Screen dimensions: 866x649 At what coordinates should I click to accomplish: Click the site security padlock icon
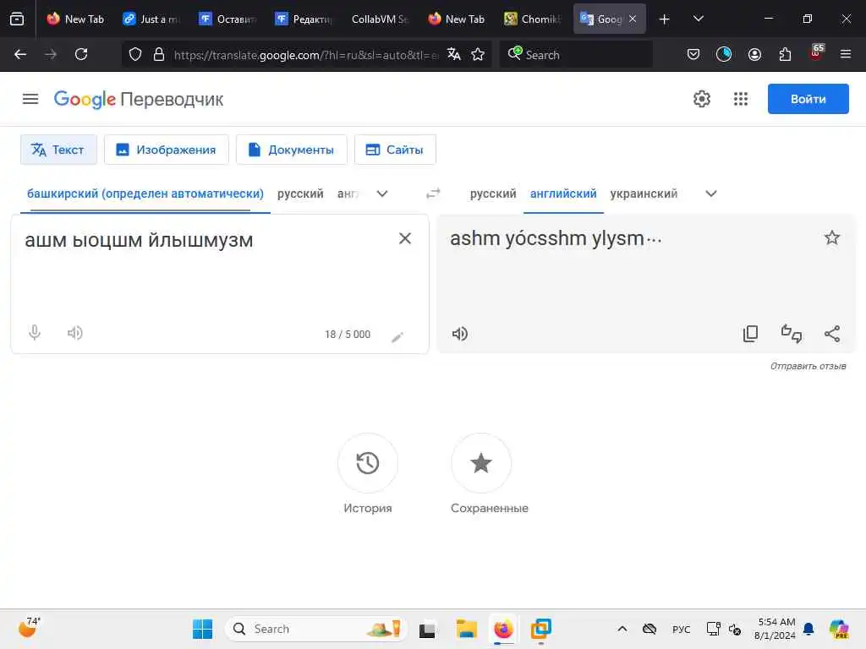[x=159, y=54]
